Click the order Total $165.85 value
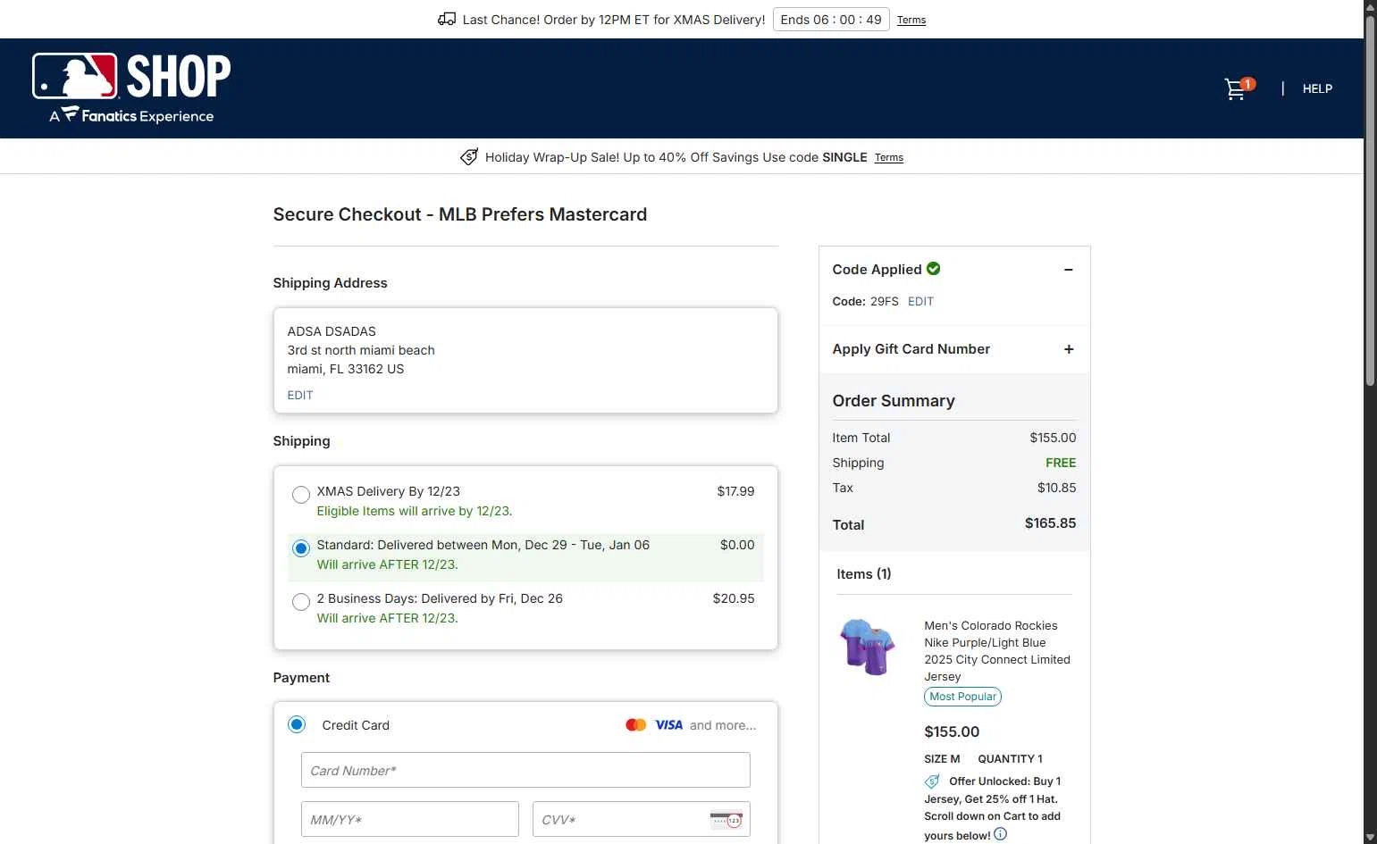 pyautogui.click(x=1050, y=523)
